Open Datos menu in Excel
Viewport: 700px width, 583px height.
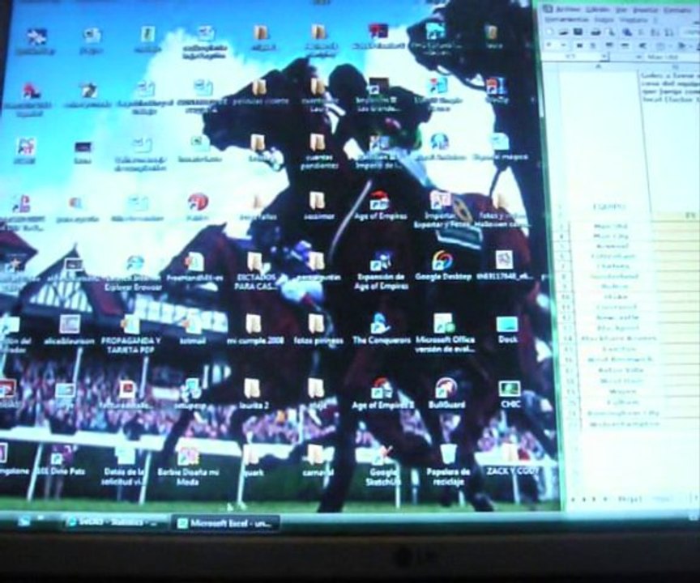604,19
